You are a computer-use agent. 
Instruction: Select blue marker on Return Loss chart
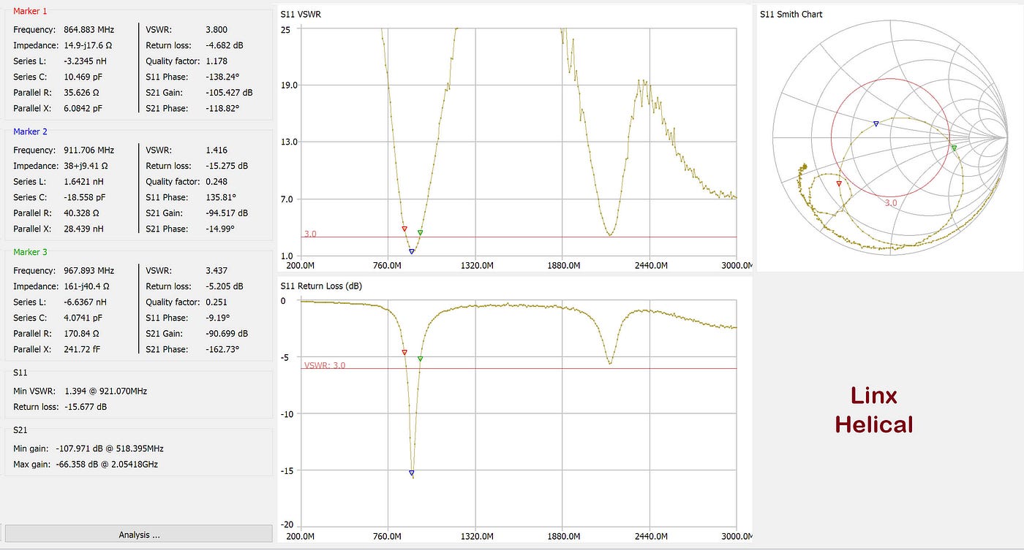[412, 473]
